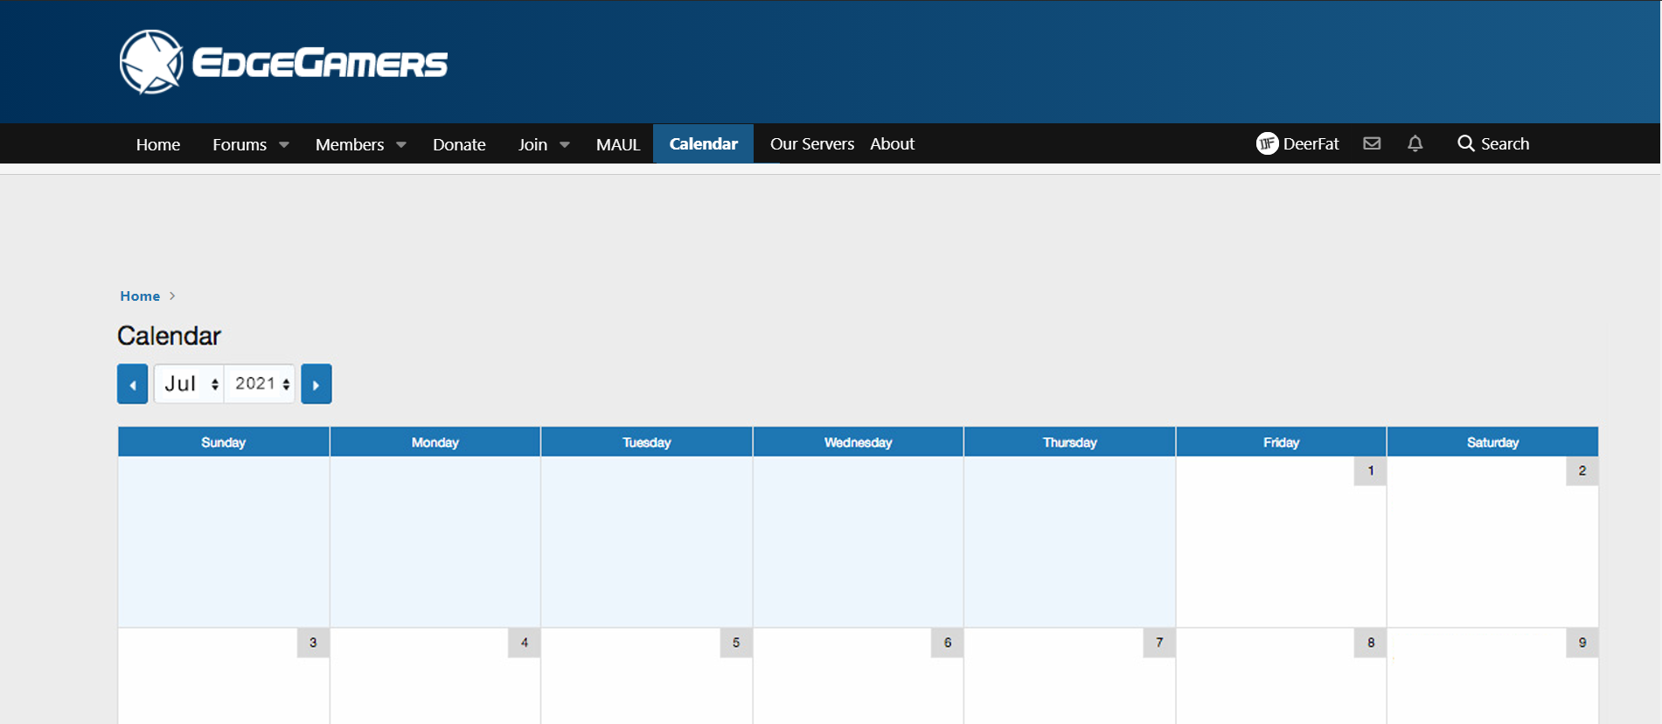Click the EdgeGamers star logo
This screenshot has width=1662, height=724.
coord(151,62)
